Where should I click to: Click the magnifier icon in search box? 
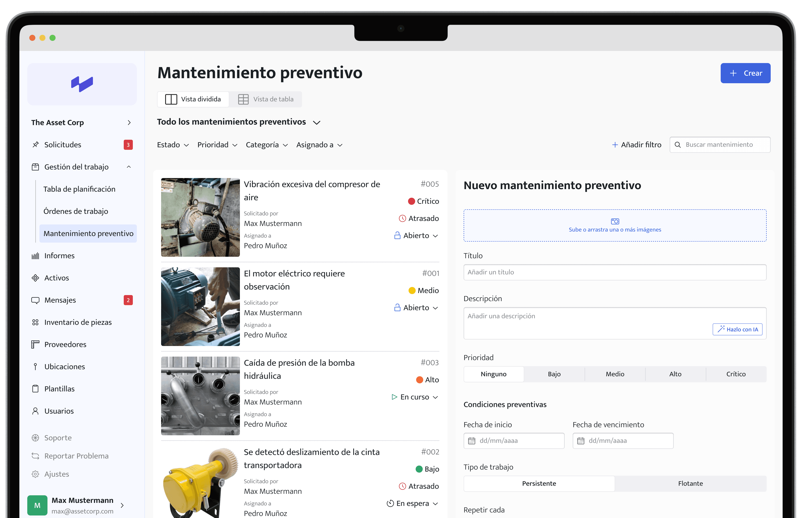point(678,145)
